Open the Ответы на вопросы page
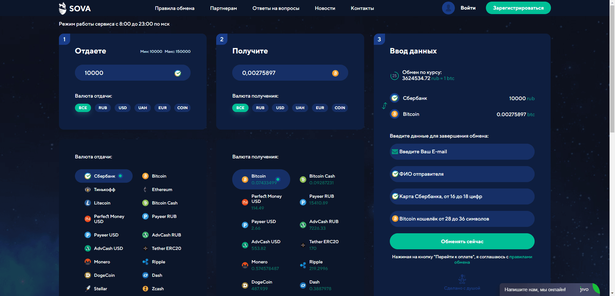Image resolution: width=615 pixels, height=296 pixels. click(276, 8)
